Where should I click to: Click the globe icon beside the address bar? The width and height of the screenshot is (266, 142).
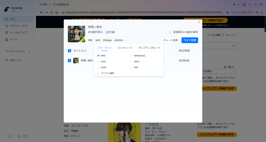(227, 12)
